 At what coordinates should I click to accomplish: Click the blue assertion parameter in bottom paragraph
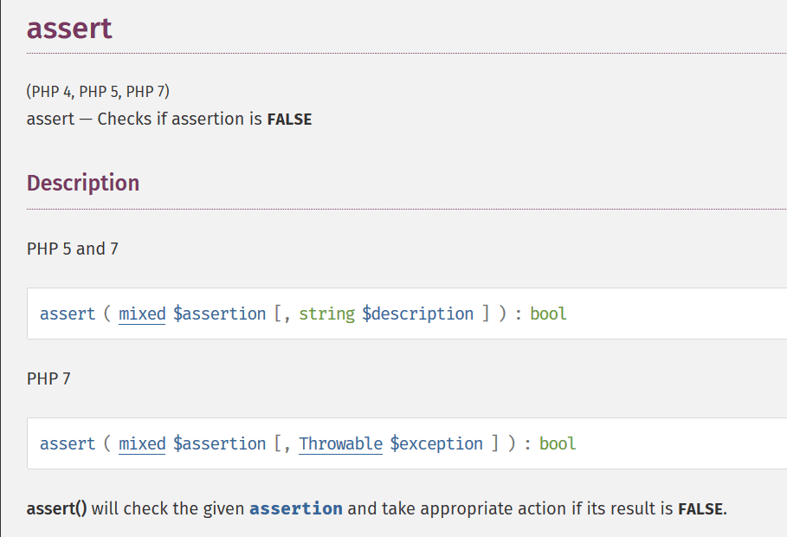coord(295,508)
